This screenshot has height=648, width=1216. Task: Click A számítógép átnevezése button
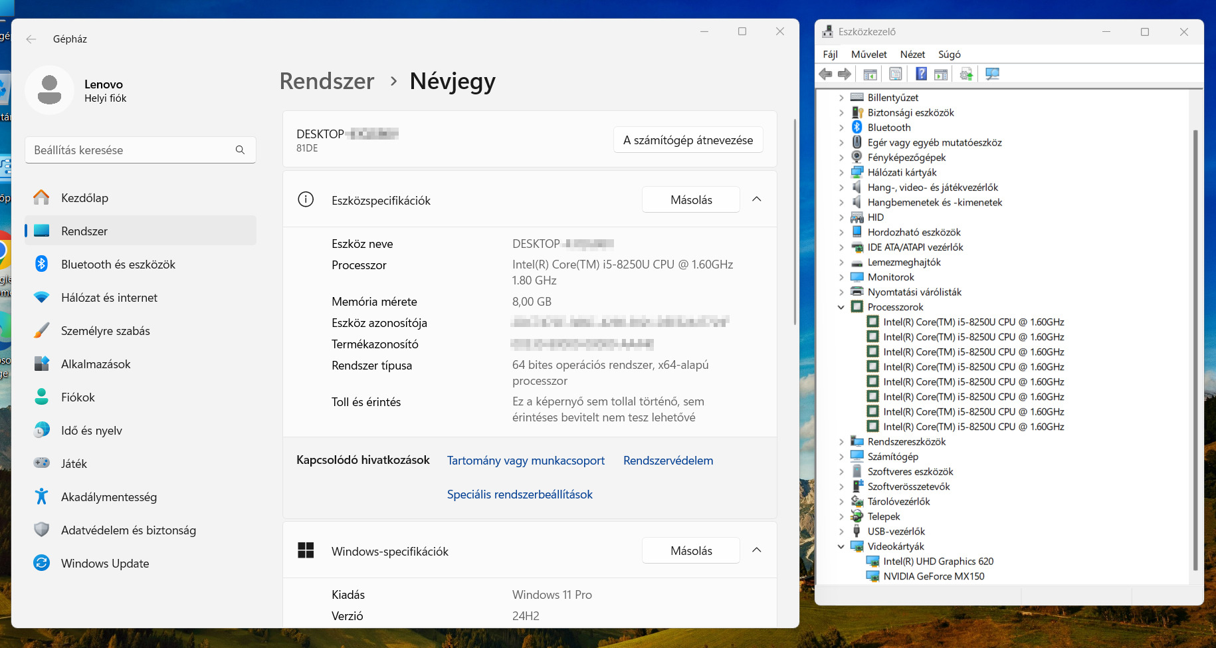[x=688, y=140]
